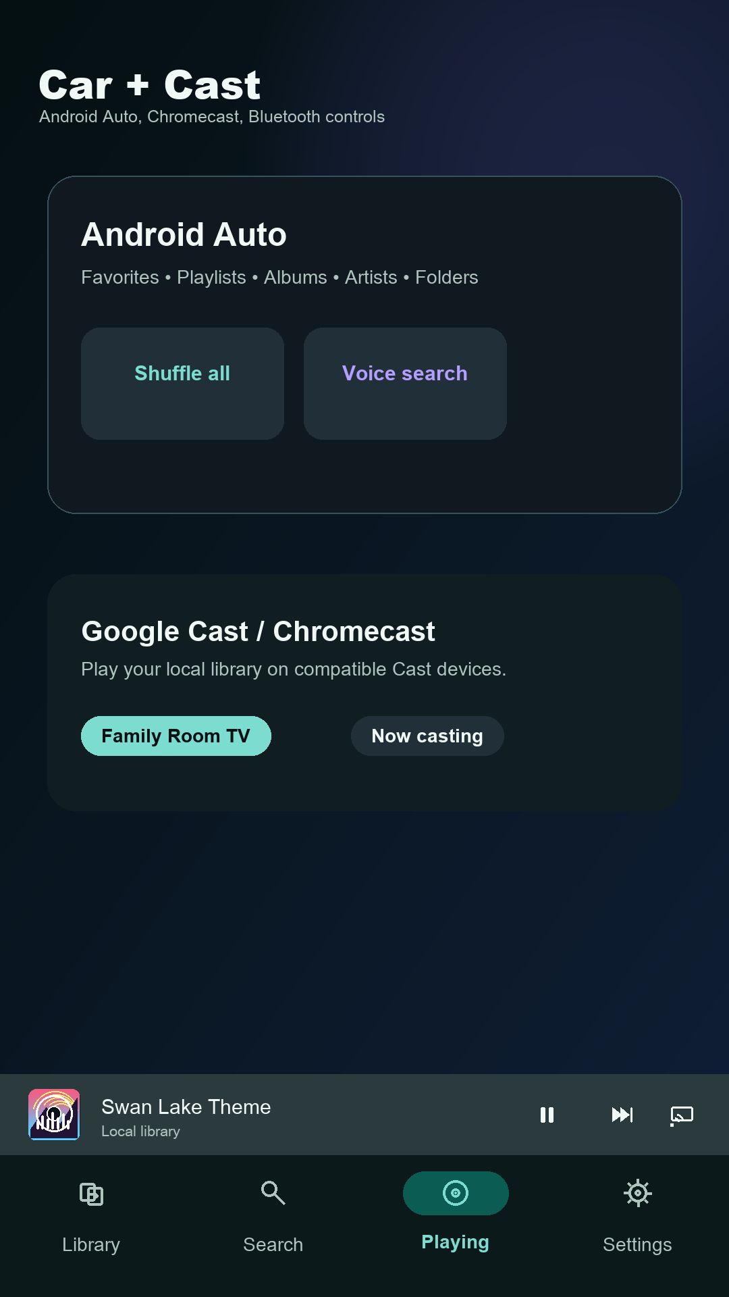Tap the Swan Lake album artwork
The height and width of the screenshot is (1297, 729).
click(x=54, y=1115)
